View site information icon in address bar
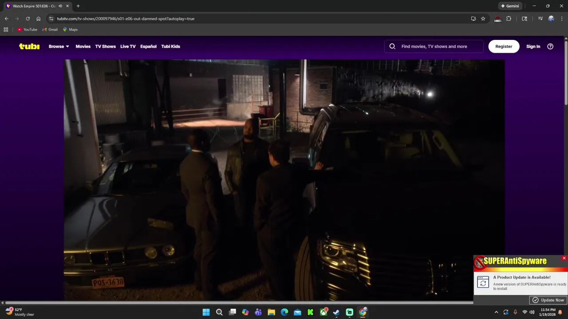The width and height of the screenshot is (568, 319). [51, 19]
